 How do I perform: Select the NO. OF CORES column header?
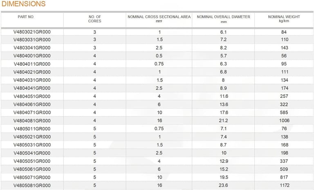pos(94,19)
